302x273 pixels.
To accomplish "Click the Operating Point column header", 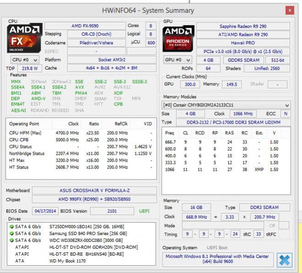I will [29, 124].
